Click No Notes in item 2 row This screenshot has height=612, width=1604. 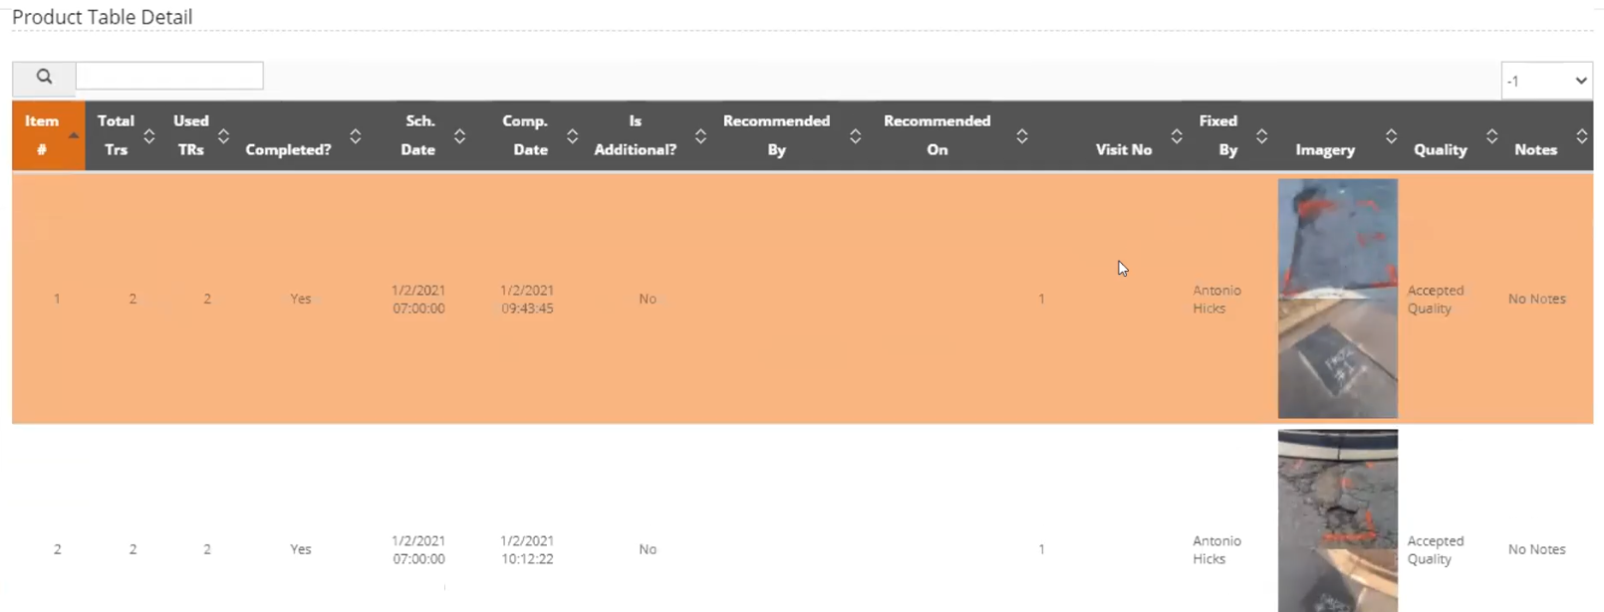click(x=1536, y=549)
